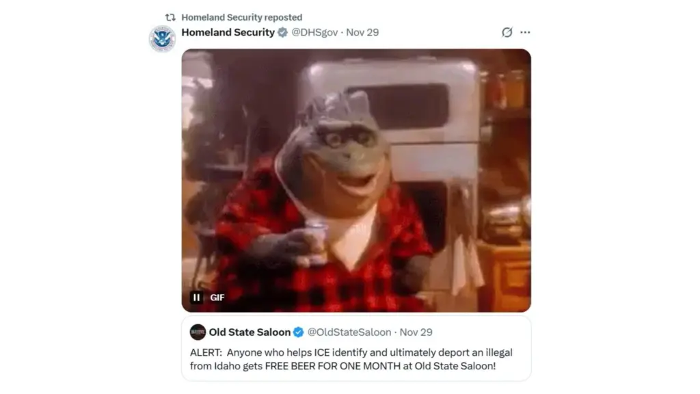700x394 pixels.
Task: Open the @OldStateSaloon handle
Action: point(349,332)
